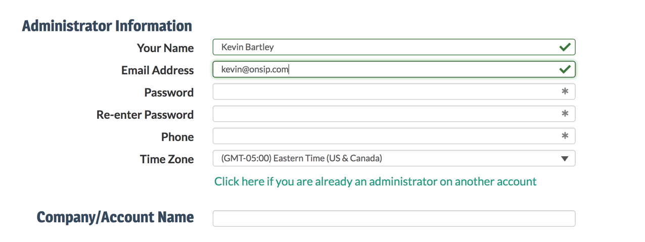Select the Eastern Time (US & Canada) value
Image resolution: width=645 pixels, height=242 pixels.
pos(302,159)
